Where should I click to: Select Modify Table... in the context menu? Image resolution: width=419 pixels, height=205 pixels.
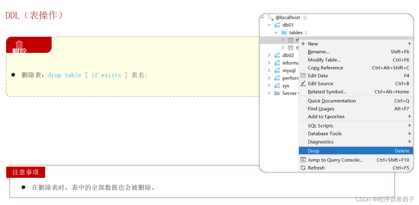click(x=356, y=60)
